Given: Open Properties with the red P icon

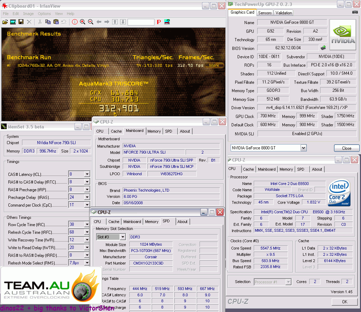Looking at the screenshot, I should [x=159, y=22].
